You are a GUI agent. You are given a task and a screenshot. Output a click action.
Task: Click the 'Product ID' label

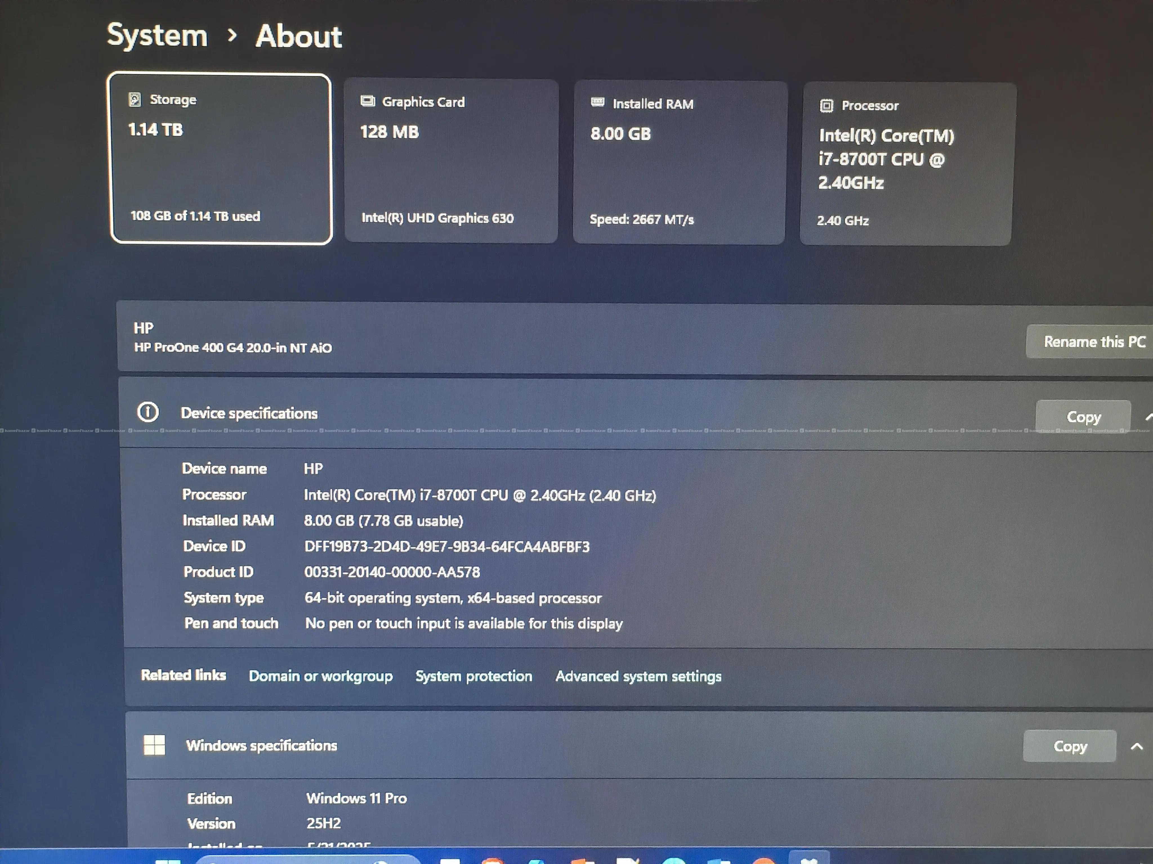point(218,572)
